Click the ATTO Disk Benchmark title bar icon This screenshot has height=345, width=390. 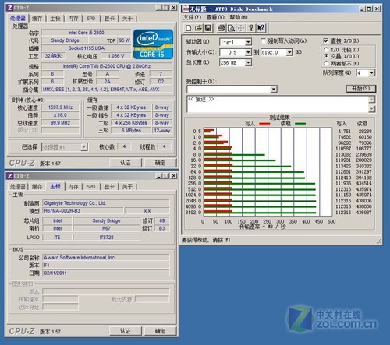(x=186, y=9)
